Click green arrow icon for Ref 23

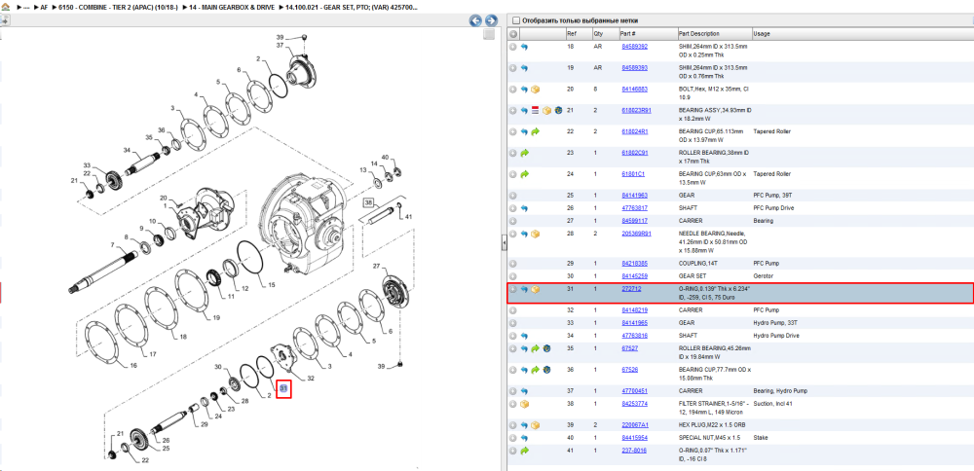(x=524, y=153)
